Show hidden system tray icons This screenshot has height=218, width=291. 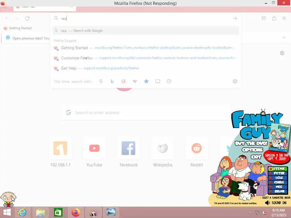pos(250,213)
